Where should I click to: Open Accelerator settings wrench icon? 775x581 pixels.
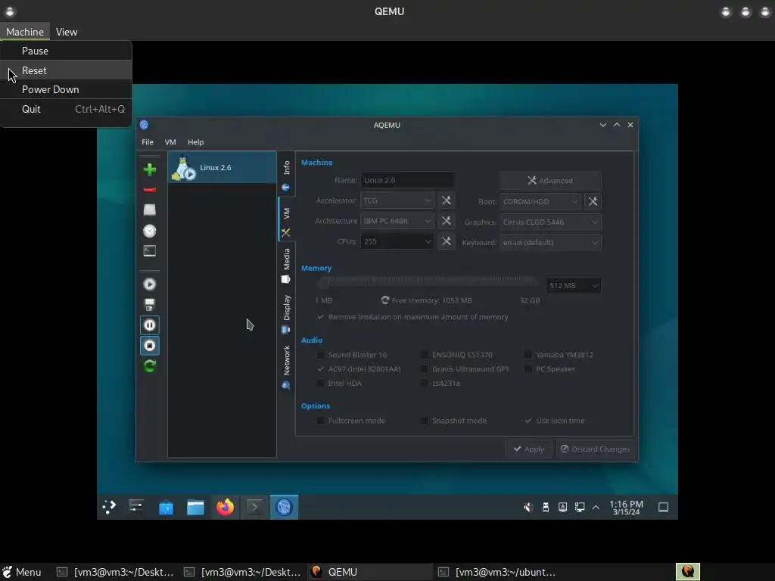tap(447, 200)
